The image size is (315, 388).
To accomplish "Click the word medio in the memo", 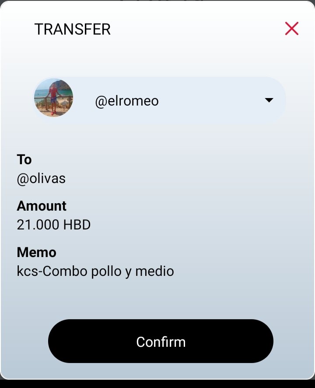I will click(x=154, y=271).
